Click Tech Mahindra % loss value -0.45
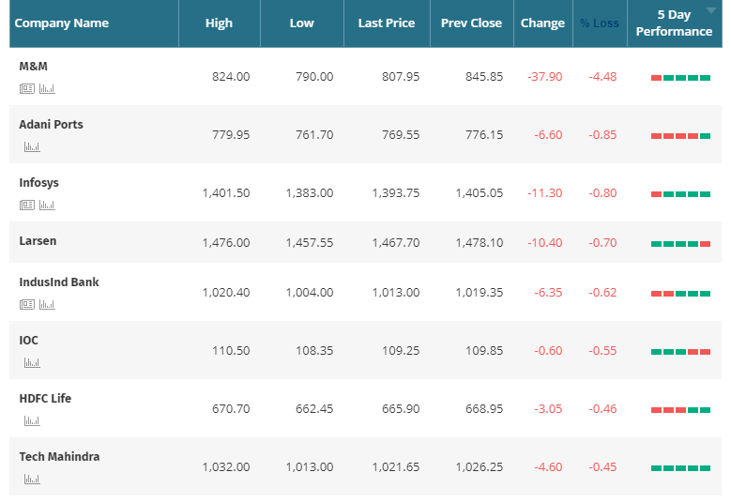The width and height of the screenshot is (731, 503). click(602, 467)
